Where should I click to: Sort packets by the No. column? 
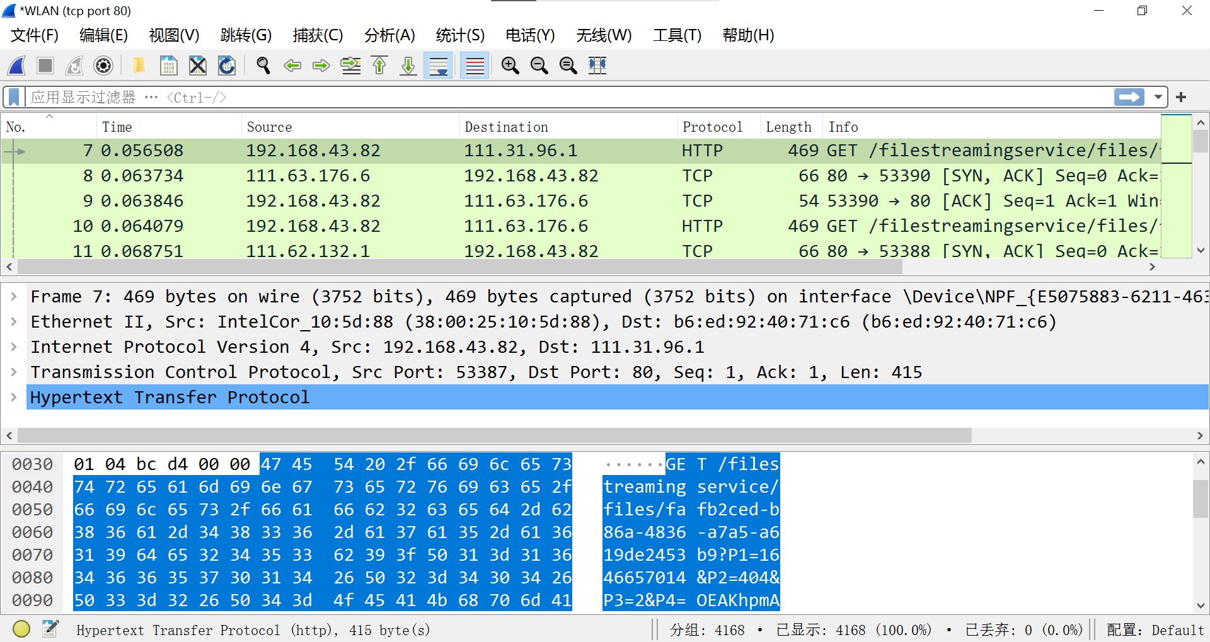49,127
